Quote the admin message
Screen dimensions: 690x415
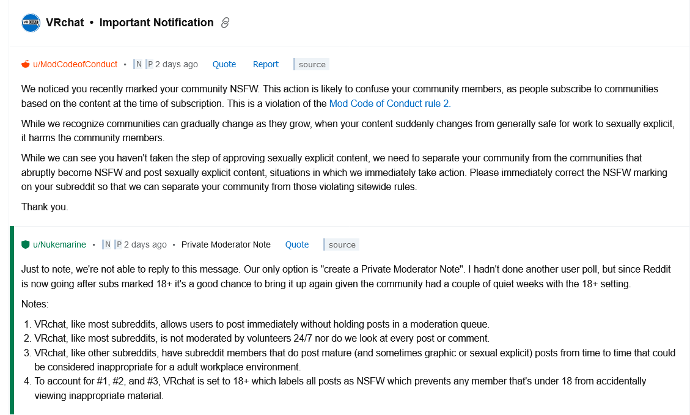click(x=224, y=64)
